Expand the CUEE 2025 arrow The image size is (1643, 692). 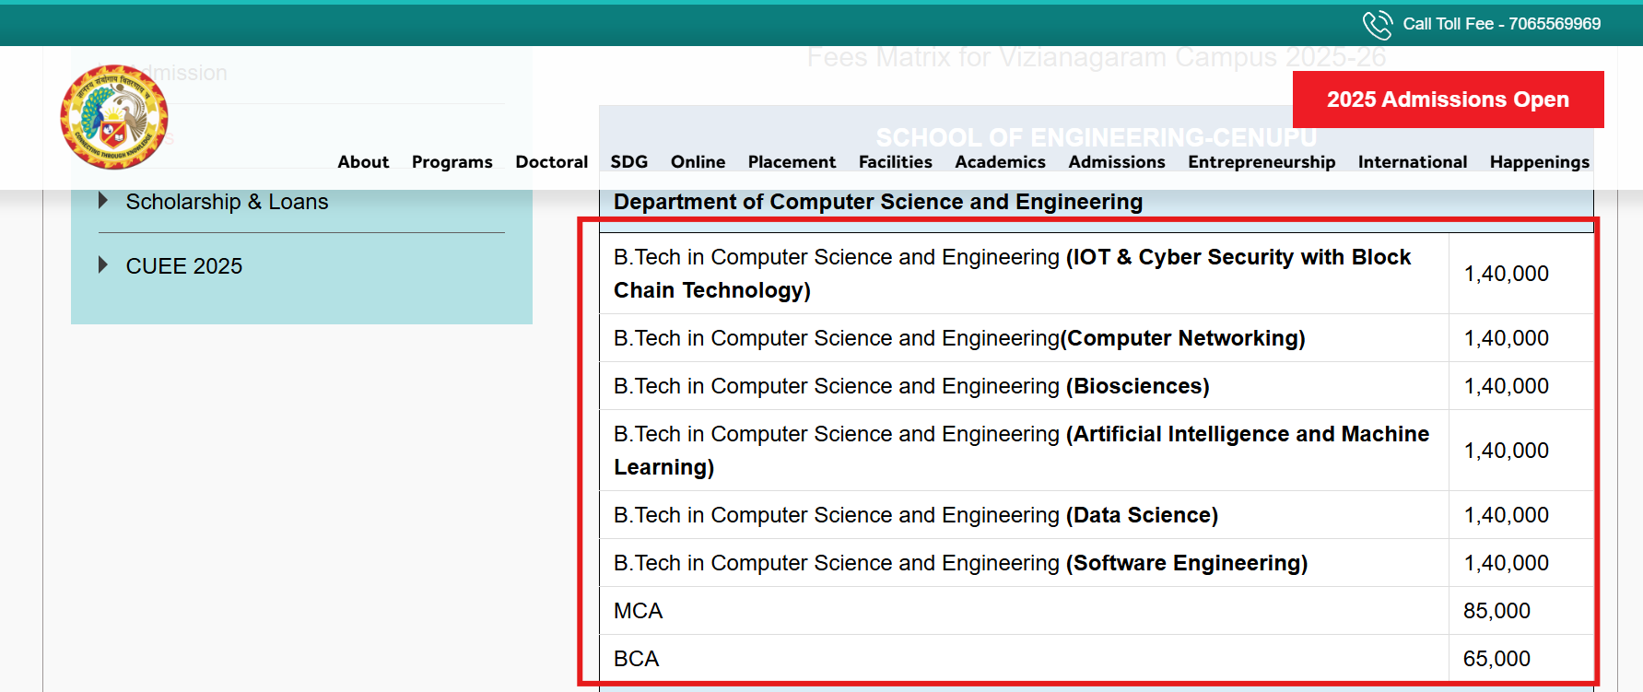(103, 265)
